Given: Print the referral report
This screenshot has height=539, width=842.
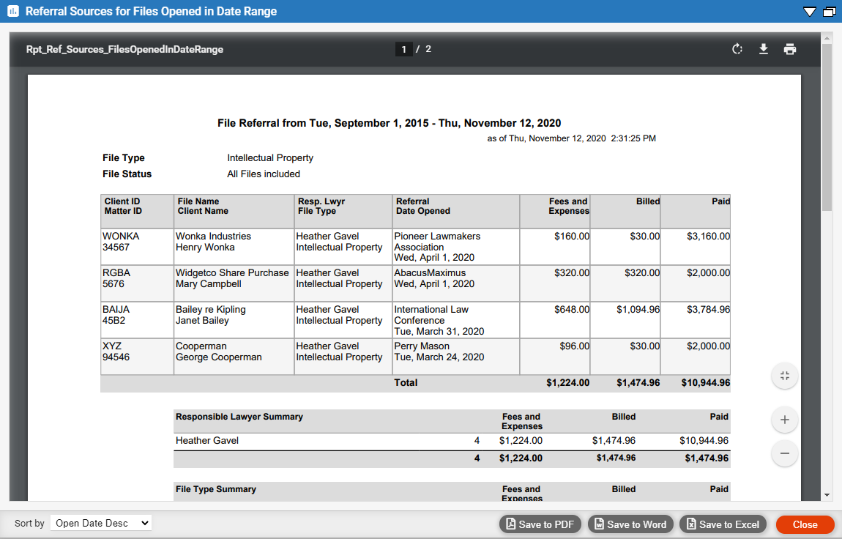Looking at the screenshot, I should pyautogui.click(x=789, y=49).
